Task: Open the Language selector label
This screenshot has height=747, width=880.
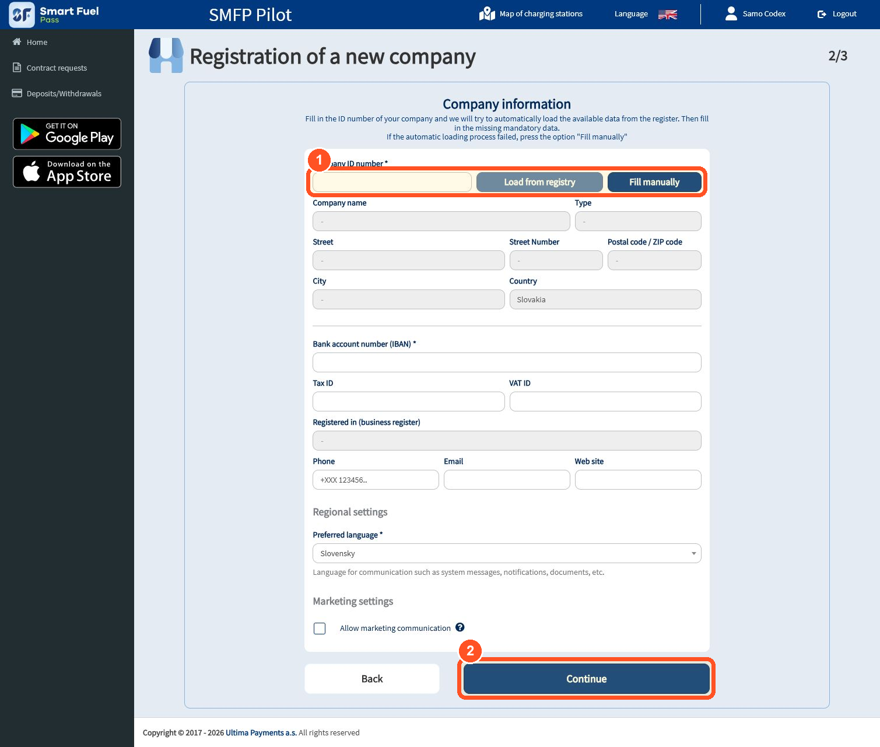Action: point(631,14)
